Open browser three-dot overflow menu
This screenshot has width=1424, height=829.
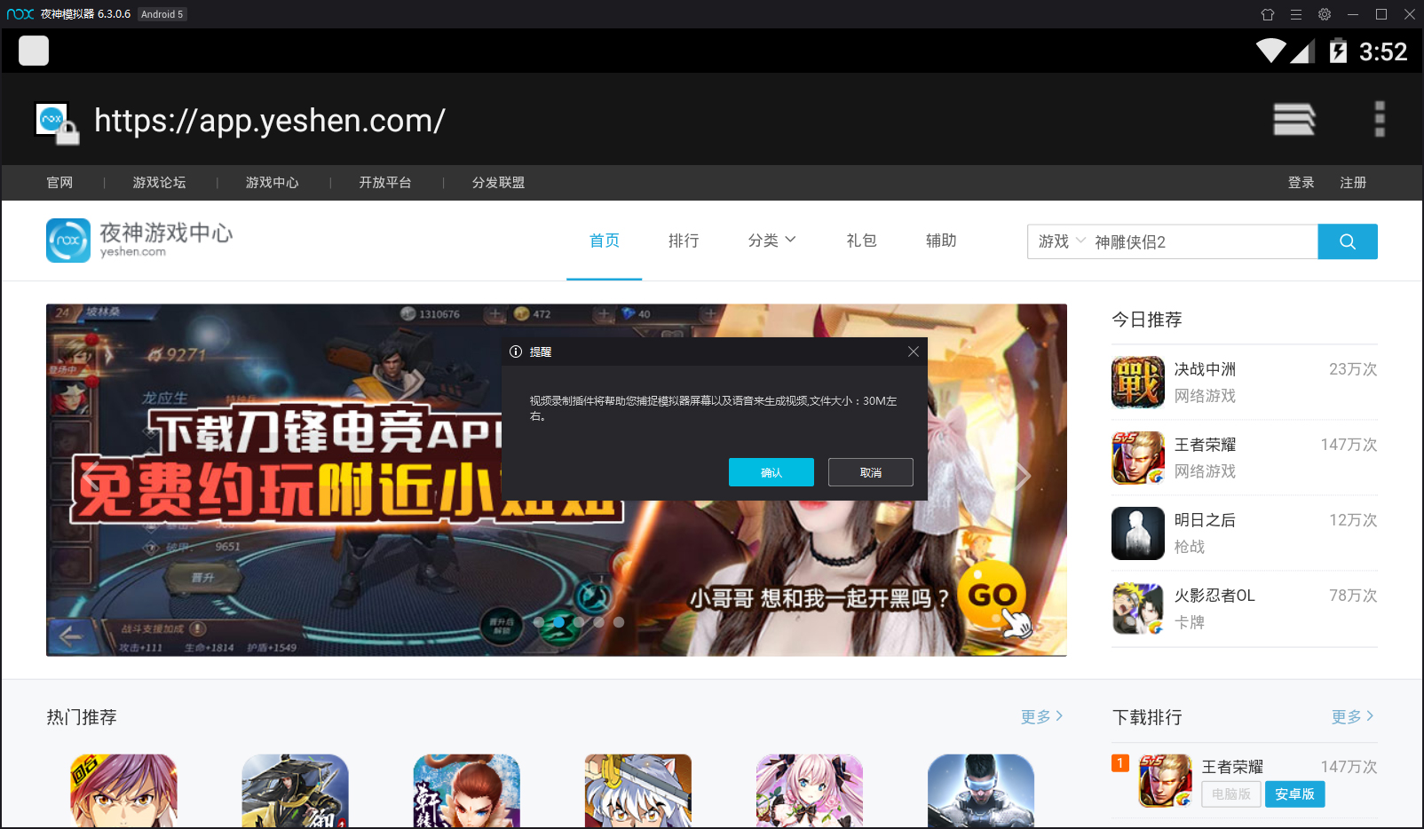click(x=1380, y=119)
